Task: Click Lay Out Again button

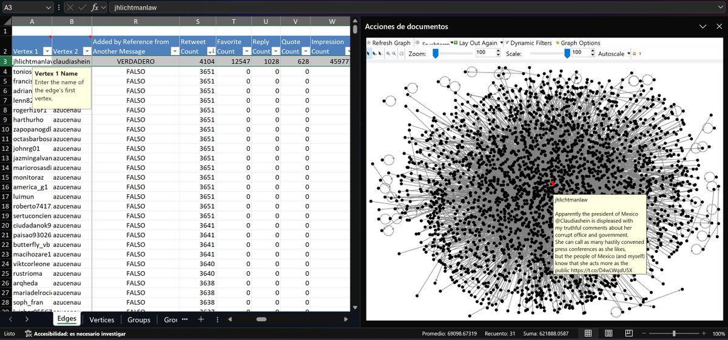Action: (474, 43)
